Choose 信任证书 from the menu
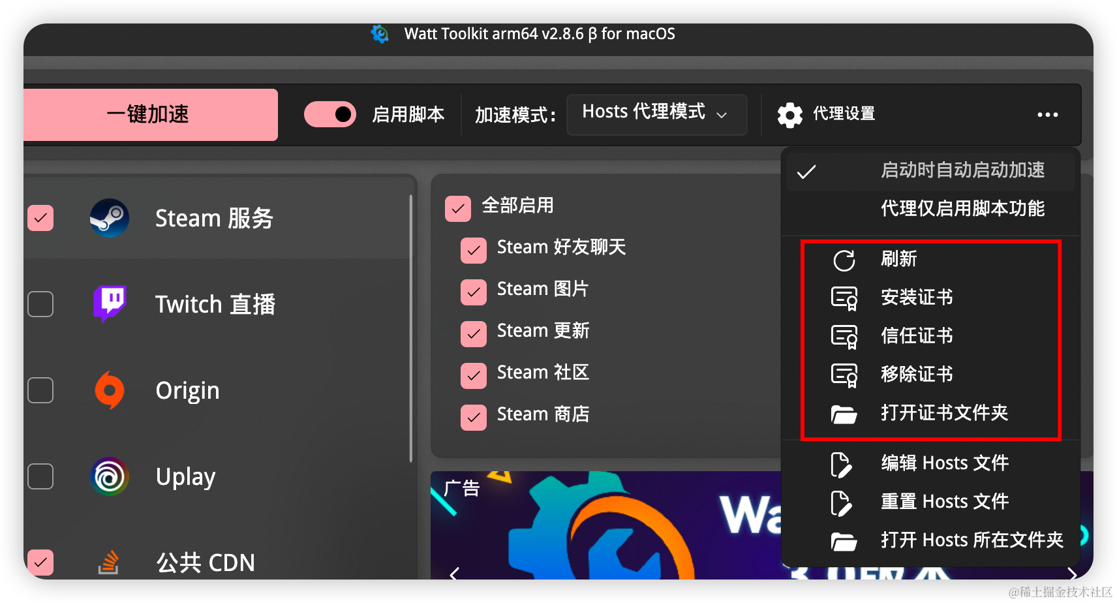 pyautogui.click(x=930, y=337)
